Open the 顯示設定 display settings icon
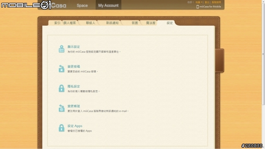 [x=62, y=49]
